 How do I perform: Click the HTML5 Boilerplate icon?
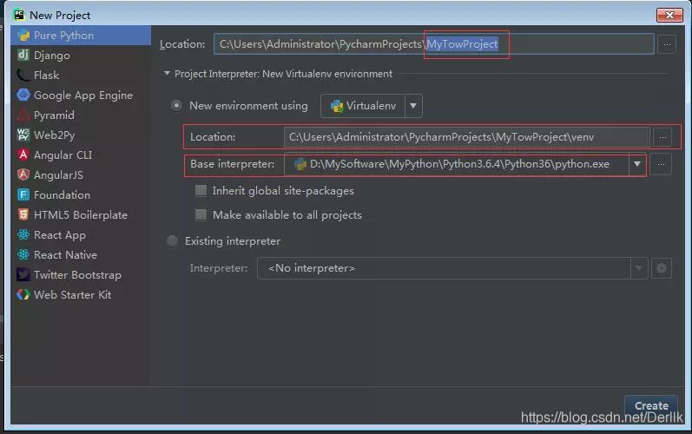click(x=23, y=214)
